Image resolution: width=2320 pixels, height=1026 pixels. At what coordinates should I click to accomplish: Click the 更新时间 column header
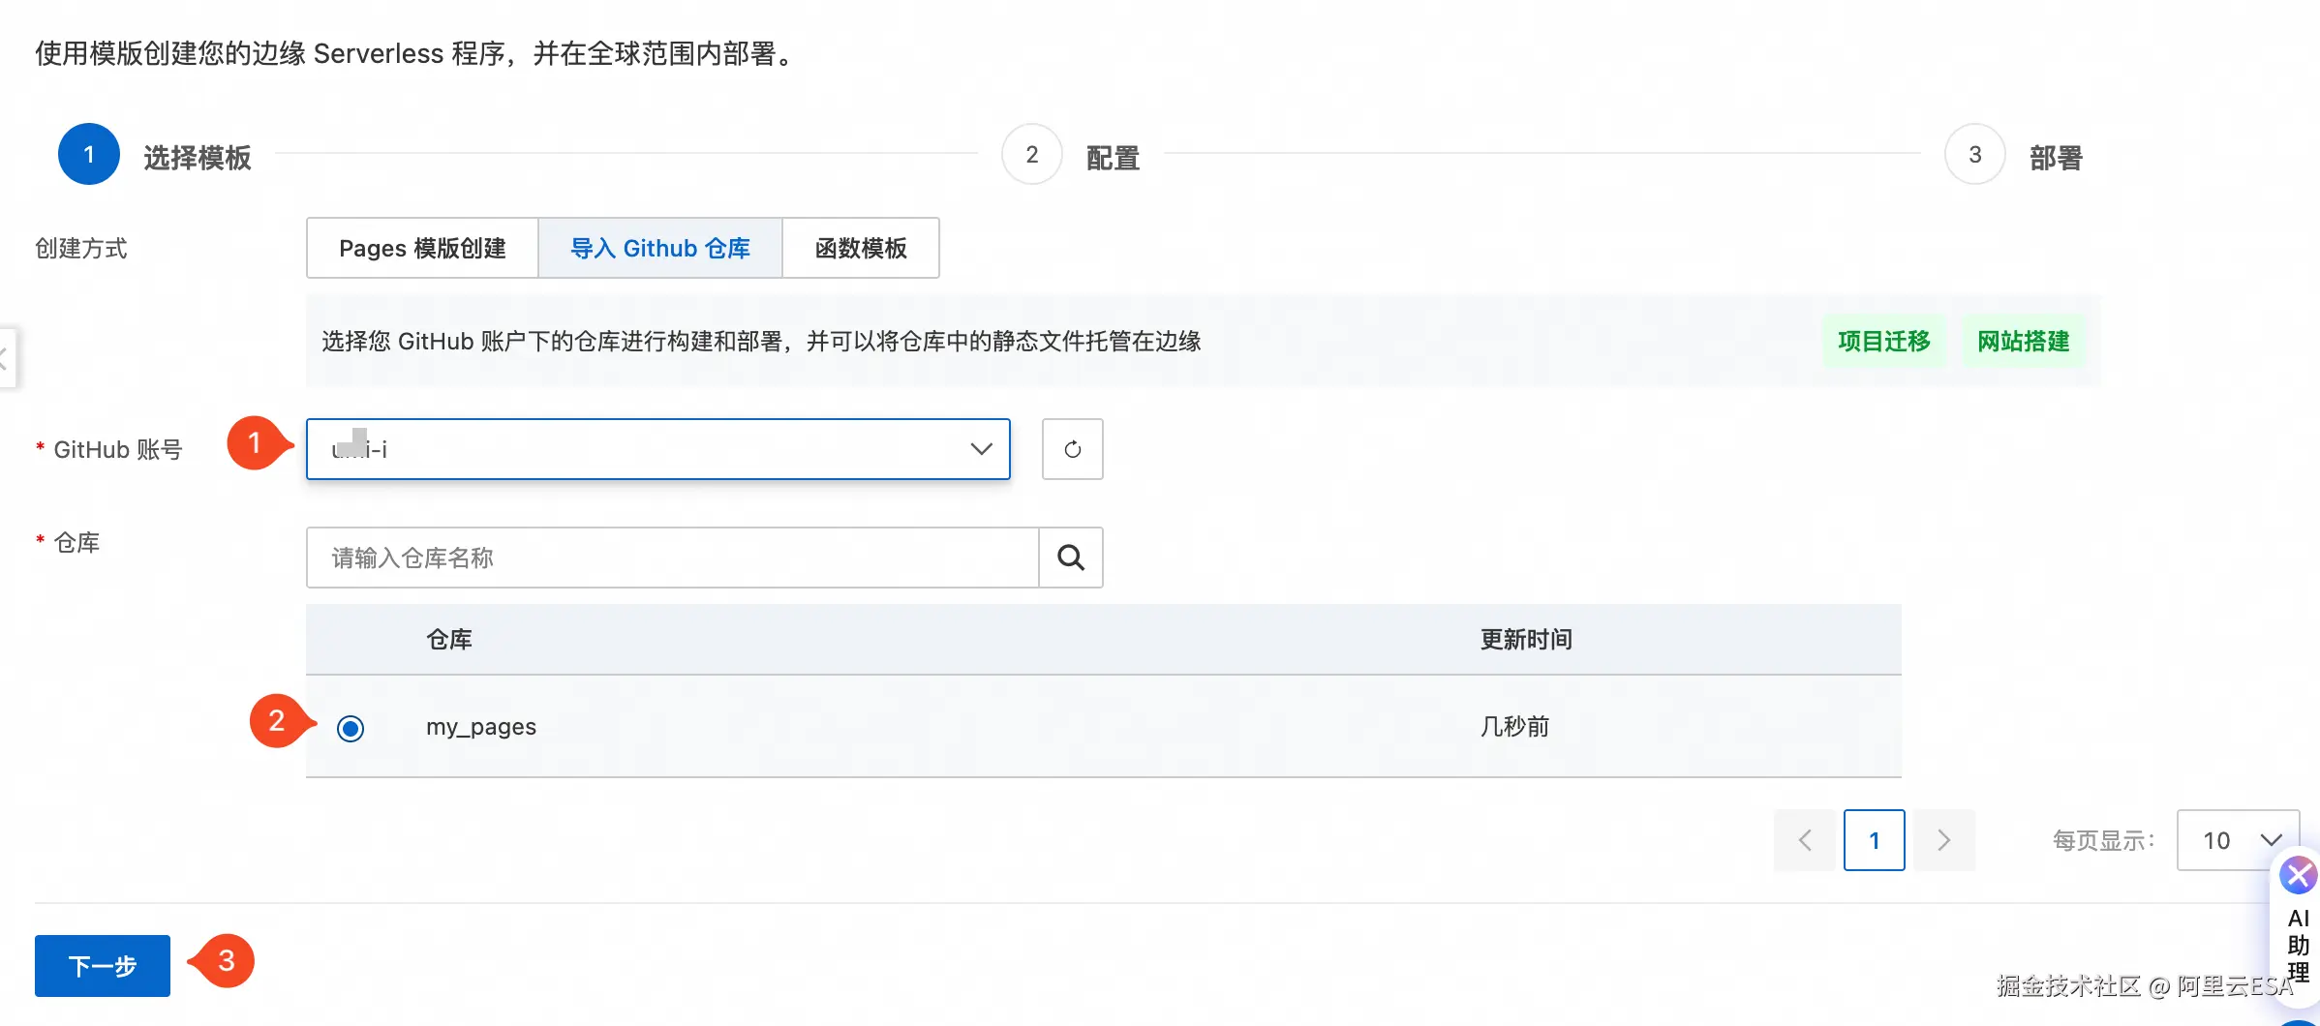pos(1526,640)
